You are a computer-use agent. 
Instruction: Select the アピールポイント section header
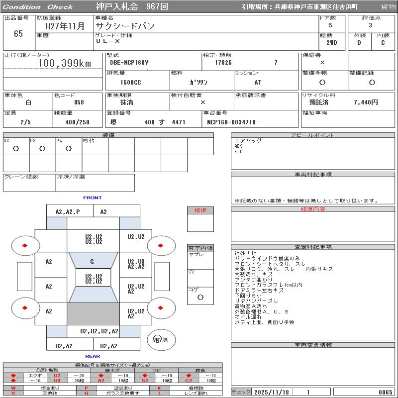click(x=313, y=135)
